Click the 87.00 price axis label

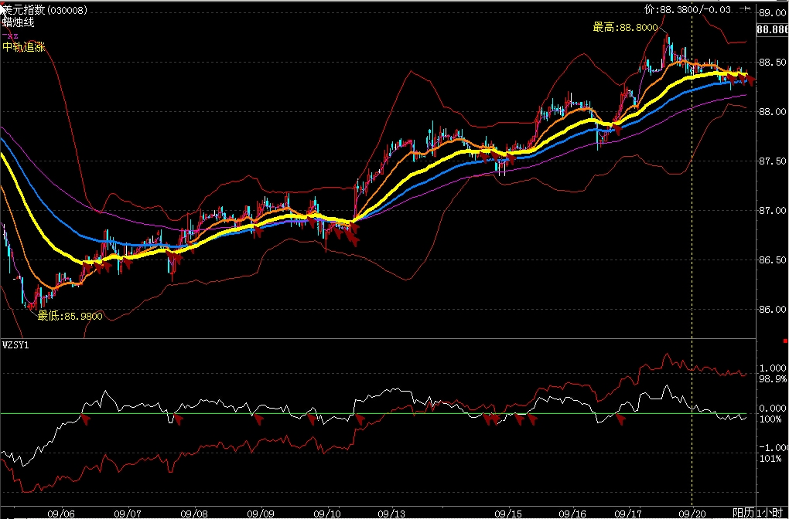click(773, 211)
